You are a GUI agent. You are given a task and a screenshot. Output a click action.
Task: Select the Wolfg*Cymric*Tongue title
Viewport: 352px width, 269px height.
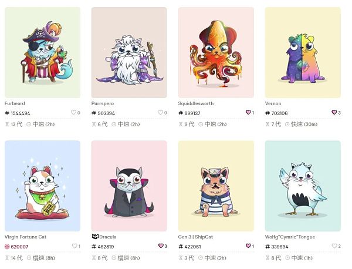click(x=290, y=237)
